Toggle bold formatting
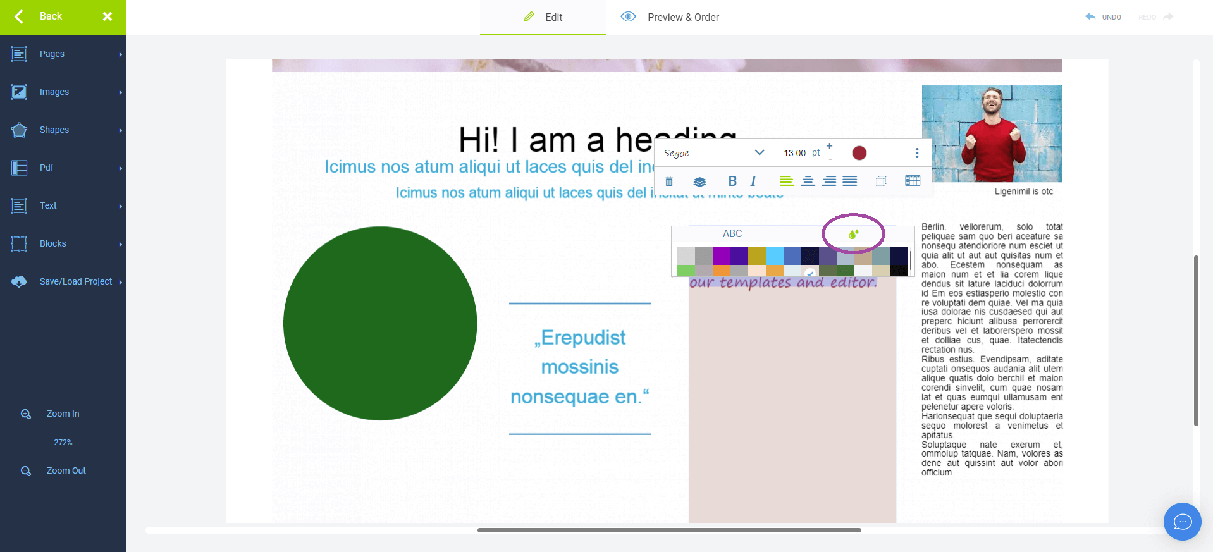The width and height of the screenshot is (1213, 552). 732,181
